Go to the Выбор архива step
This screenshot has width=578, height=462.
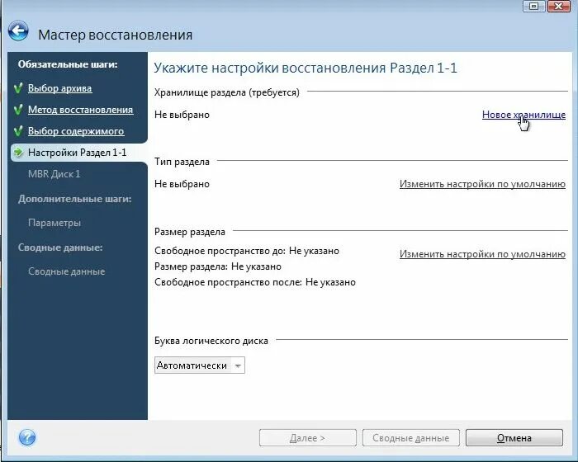tap(59, 88)
